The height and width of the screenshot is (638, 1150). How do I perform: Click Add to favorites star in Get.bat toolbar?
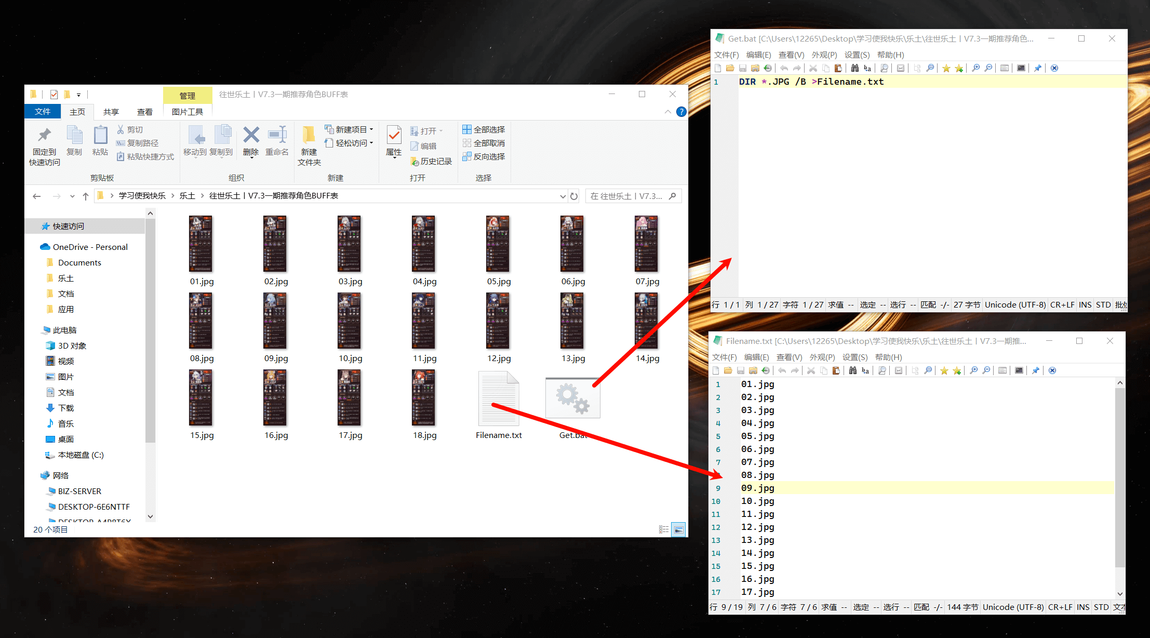(x=959, y=68)
